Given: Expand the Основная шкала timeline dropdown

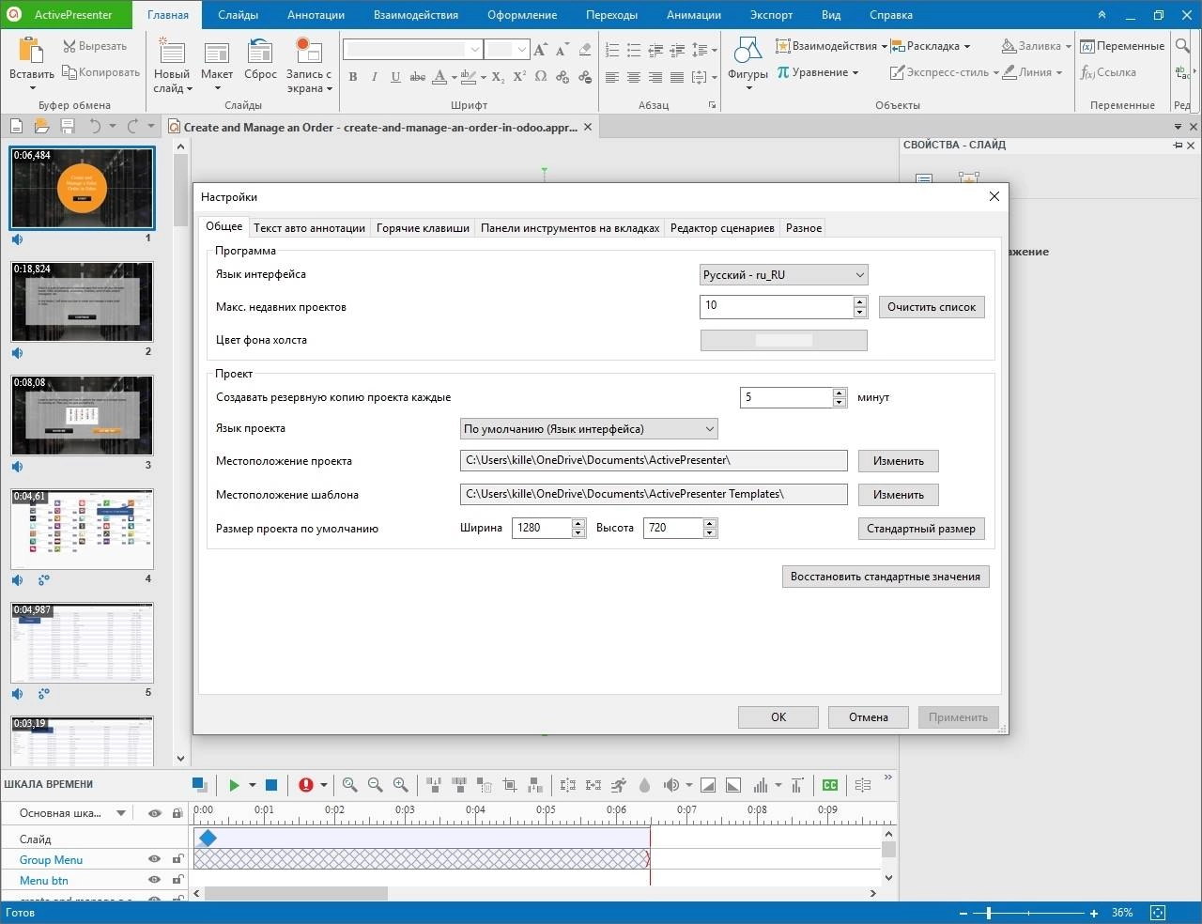Looking at the screenshot, I should tap(121, 813).
